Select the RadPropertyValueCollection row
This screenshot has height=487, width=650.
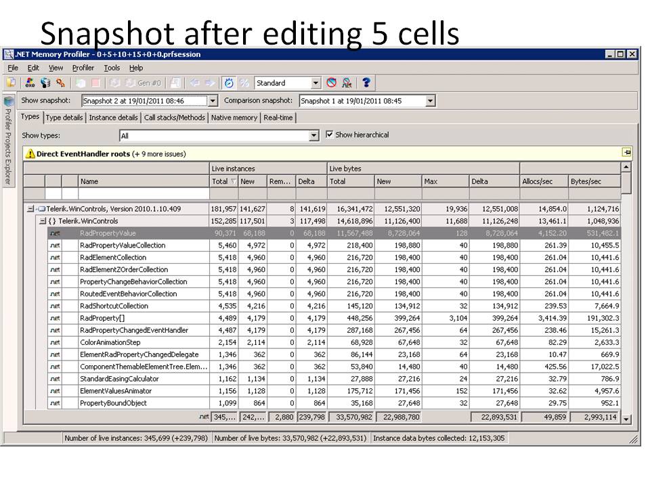coord(334,245)
